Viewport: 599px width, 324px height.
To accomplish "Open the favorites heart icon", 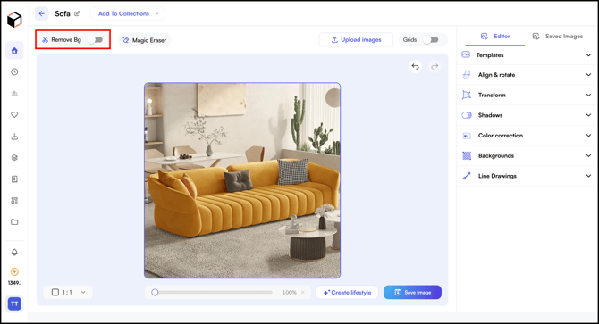I will 14,114.
